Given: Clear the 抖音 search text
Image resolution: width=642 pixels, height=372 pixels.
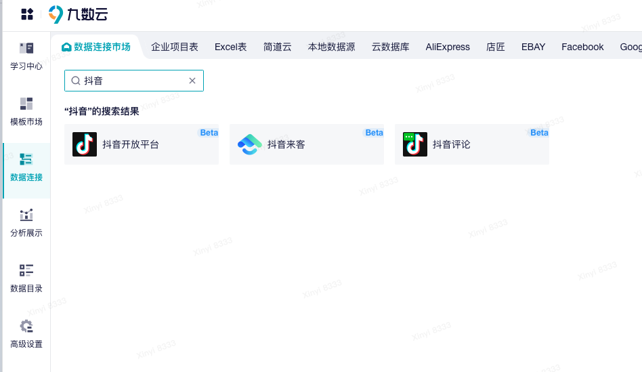Looking at the screenshot, I should [192, 81].
